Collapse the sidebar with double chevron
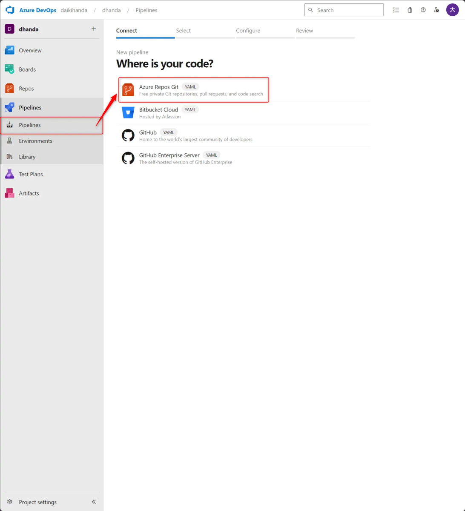Viewport: 465px width, 511px height. [x=94, y=502]
